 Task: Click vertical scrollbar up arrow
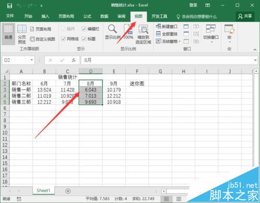[256, 71]
